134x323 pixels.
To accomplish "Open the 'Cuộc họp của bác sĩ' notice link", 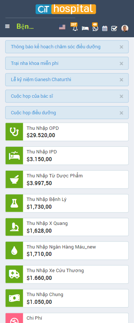I will point(32,96).
